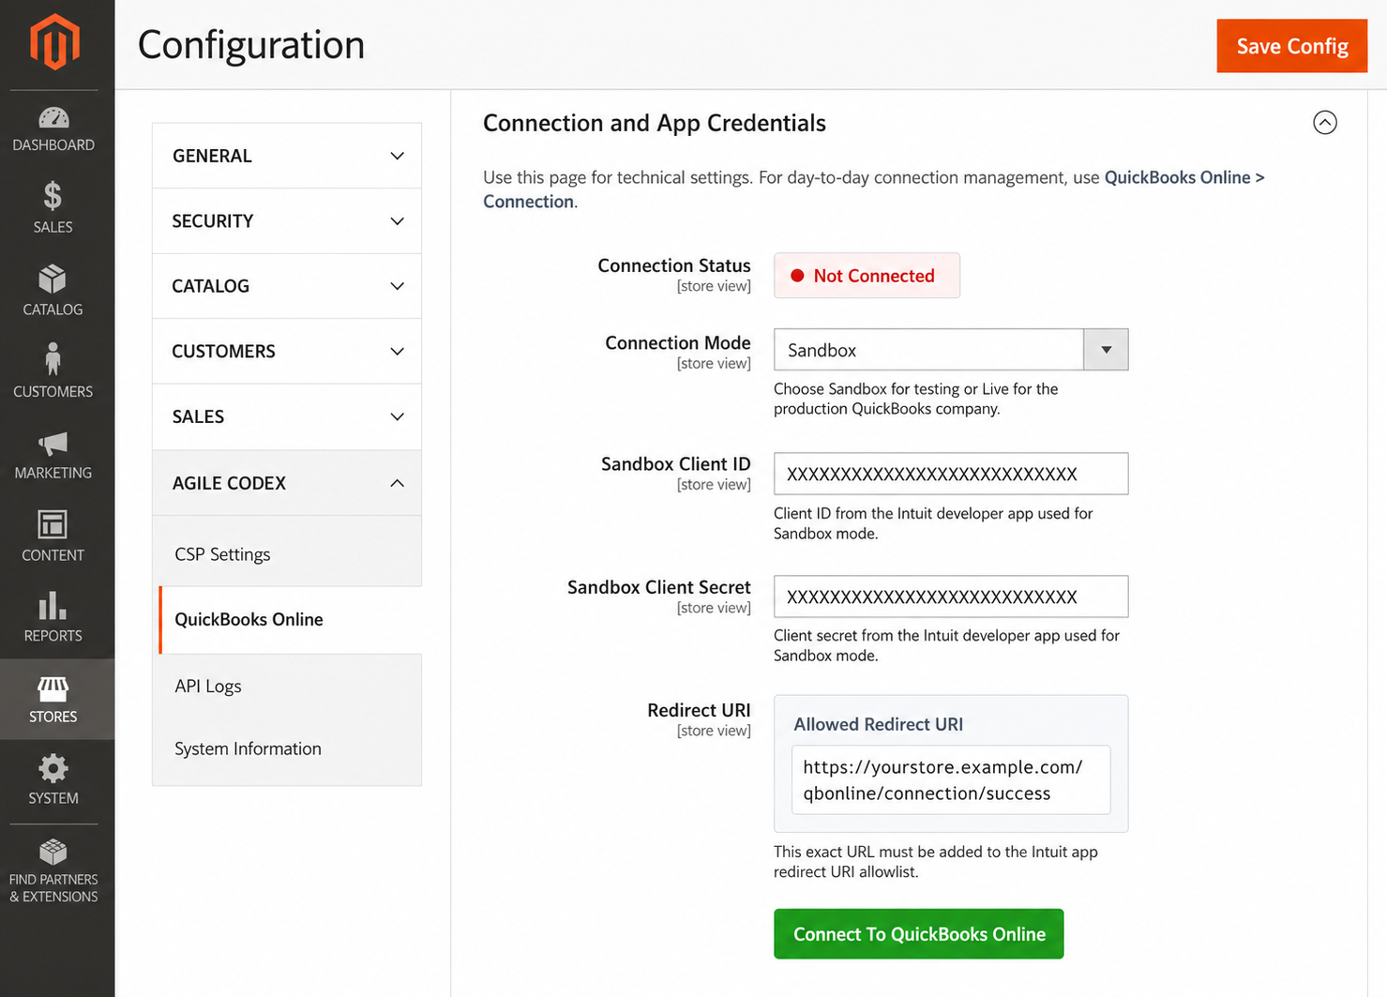Open the Customers person icon

(x=53, y=360)
